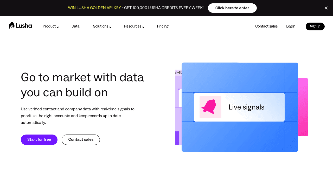Click the Login link
Screen dimensions: 333x187
click(291, 26)
